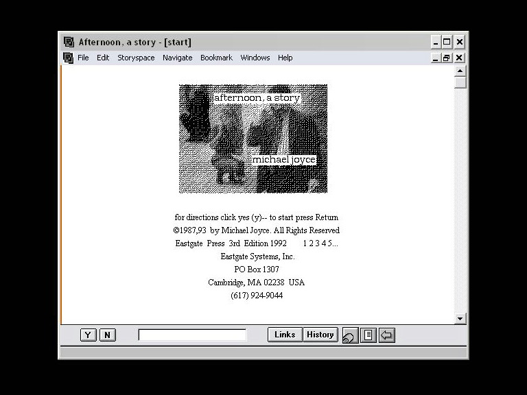Click the document icon beside File menu
This screenshot has height=395, width=527.
68,58
